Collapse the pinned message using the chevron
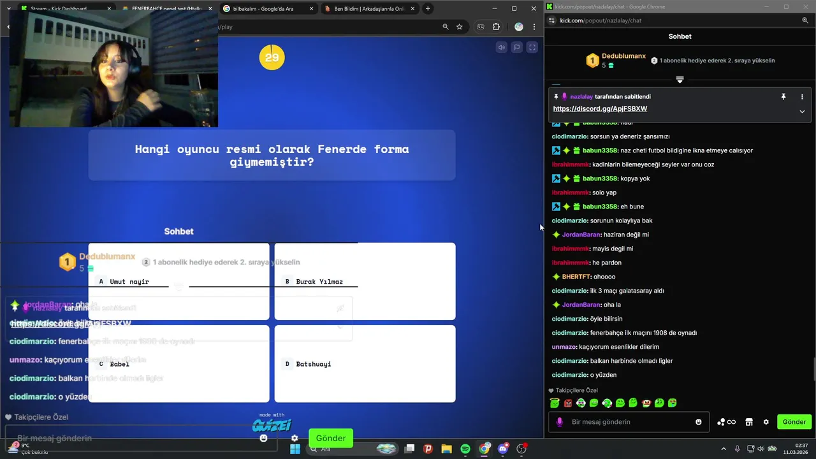 pyautogui.click(x=802, y=112)
